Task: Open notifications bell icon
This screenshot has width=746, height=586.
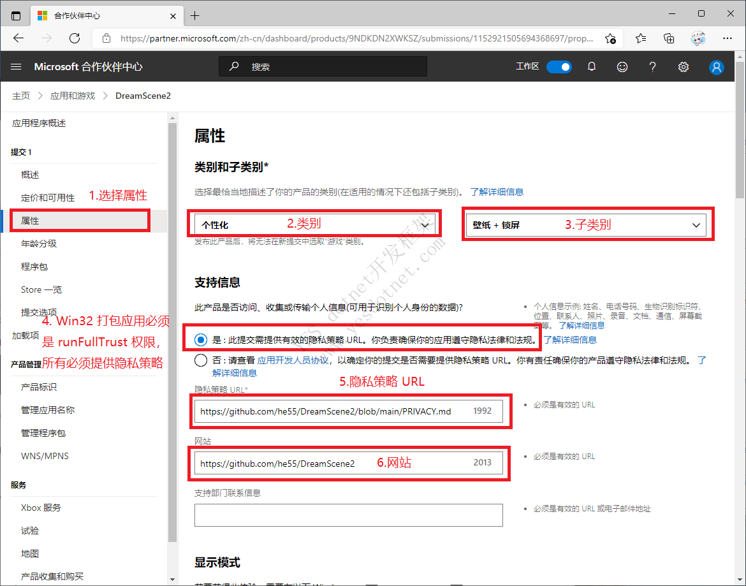Action: (x=591, y=67)
